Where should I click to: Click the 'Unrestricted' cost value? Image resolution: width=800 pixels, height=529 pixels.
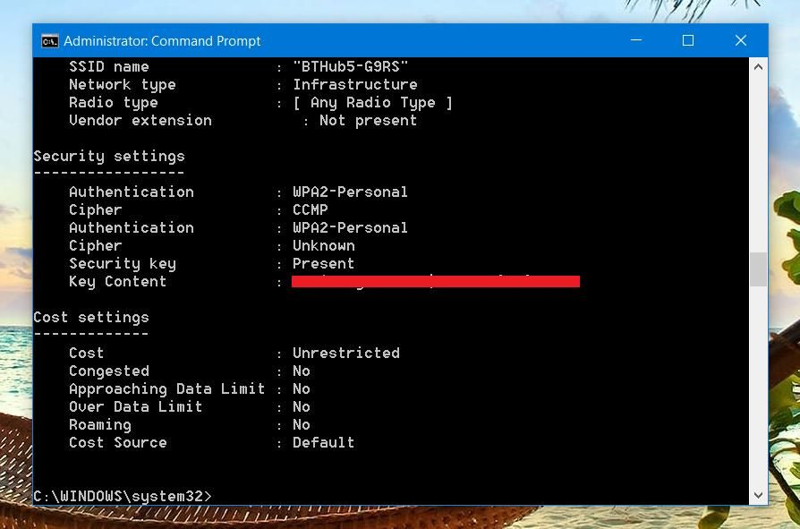pyautogui.click(x=345, y=353)
